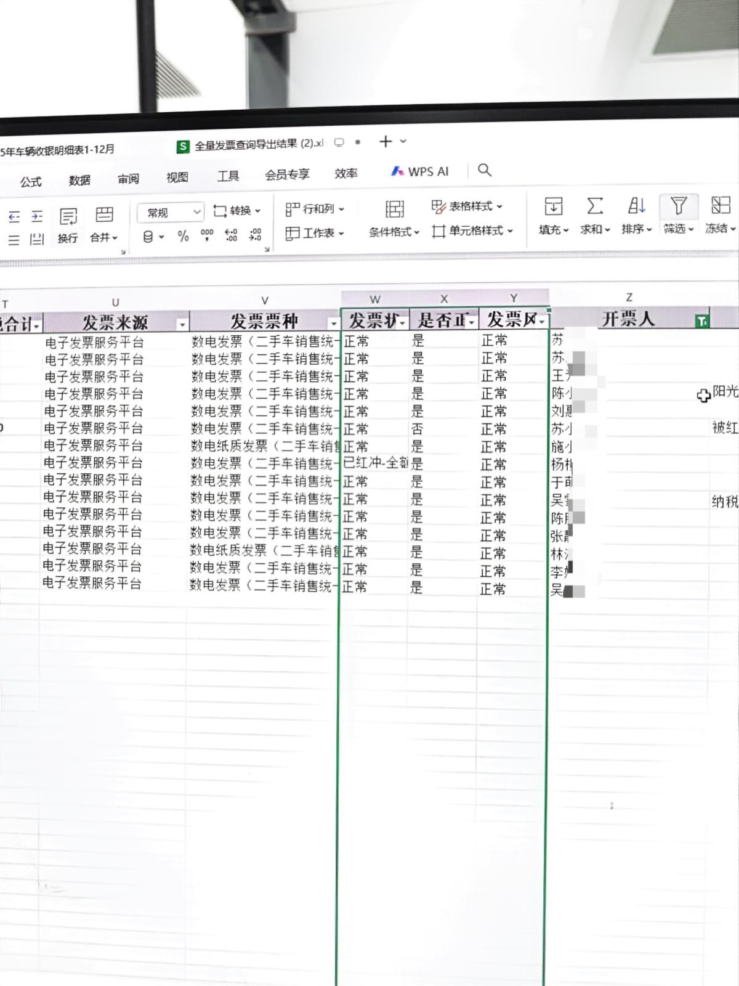Click the search magnifier icon
The image size is (739, 986).
pyautogui.click(x=485, y=170)
